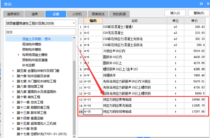Open the 图集做法 tab
This screenshot has width=210, height=138.
98,14
